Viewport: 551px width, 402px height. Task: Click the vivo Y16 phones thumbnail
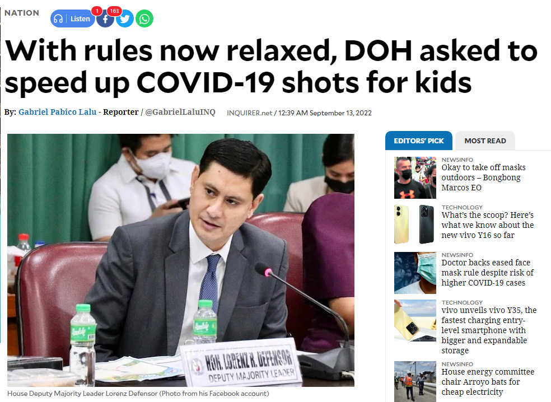[x=415, y=225]
